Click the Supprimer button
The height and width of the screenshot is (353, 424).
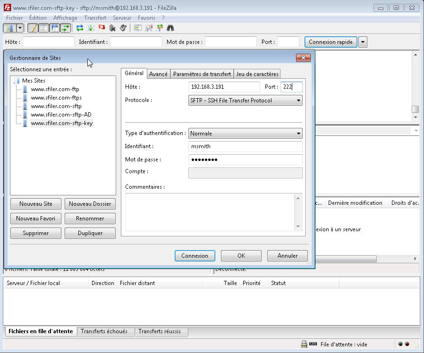pyautogui.click(x=36, y=233)
